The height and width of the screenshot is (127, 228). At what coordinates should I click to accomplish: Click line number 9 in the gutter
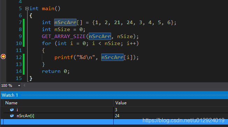(20, 36)
